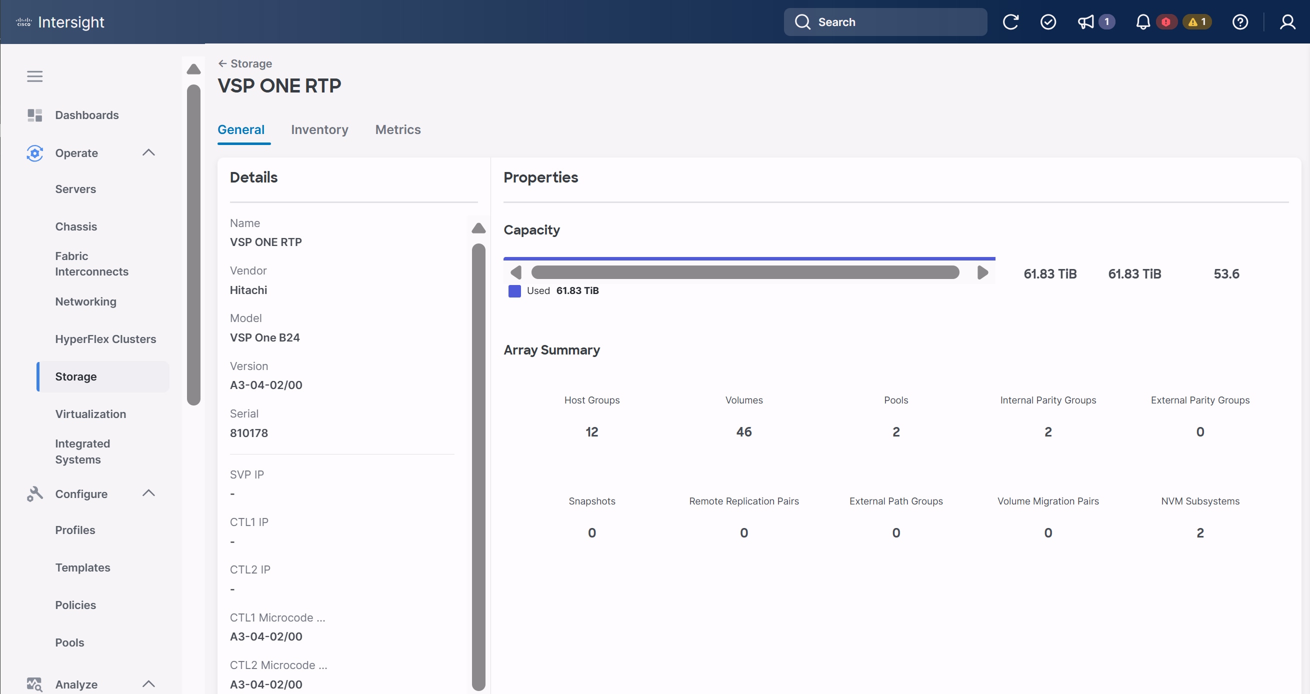
Task: Click the Used capacity legend swatch
Action: (514, 291)
